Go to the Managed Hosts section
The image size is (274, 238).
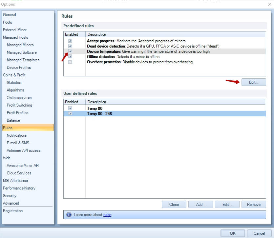(15, 37)
